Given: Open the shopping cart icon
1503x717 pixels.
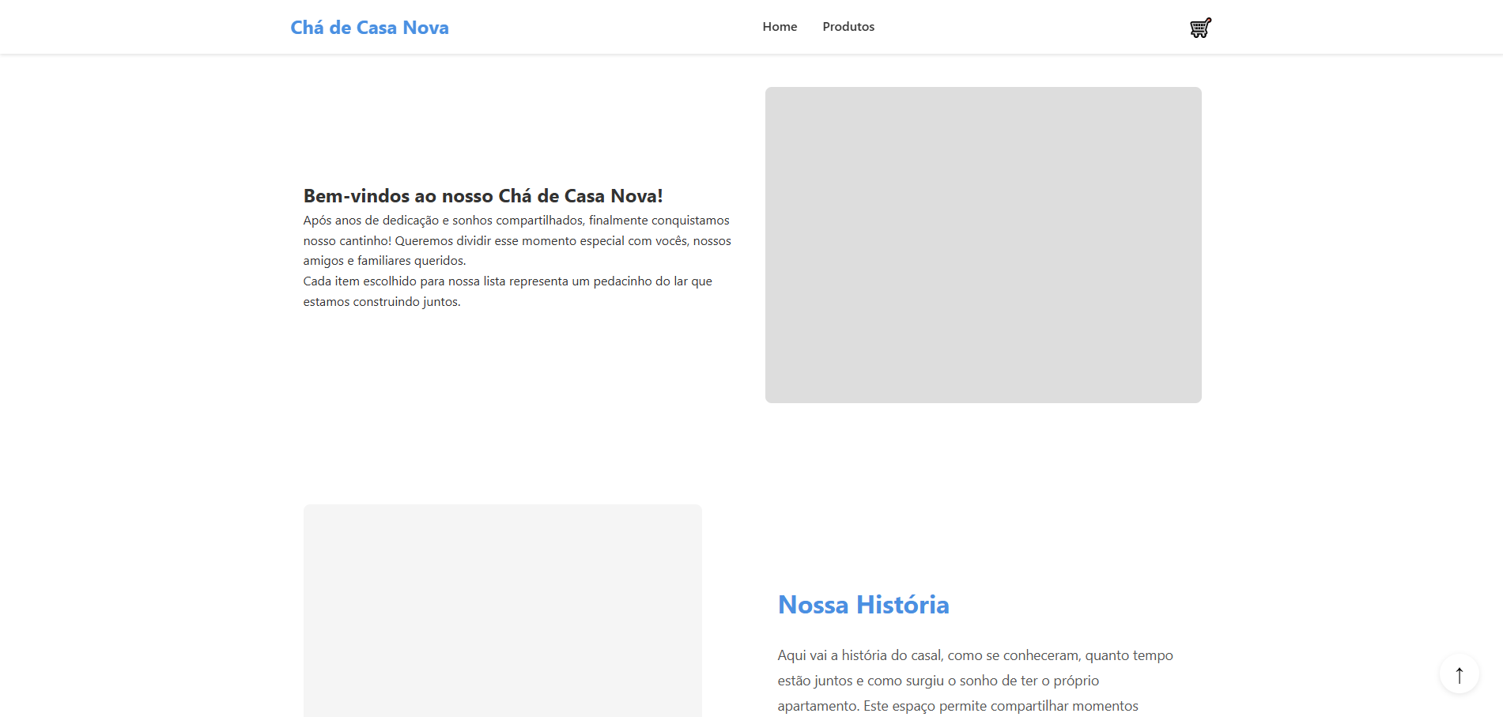Looking at the screenshot, I should coord(1200,28).
